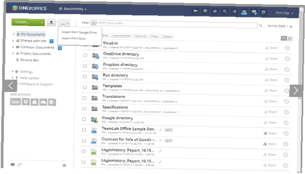Edit Contract for Sale of Goods pencil icon
This screenshot has height=174, width=305.
tap(161, 140)
